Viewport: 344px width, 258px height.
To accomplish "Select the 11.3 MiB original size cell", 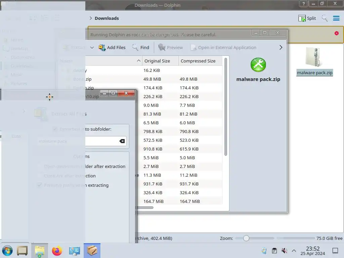I will [x=152, y=175].
